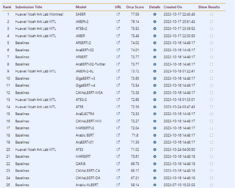235x188 pixels.
Task: Open the URL link icon for SABER
Action: point(118,15)
